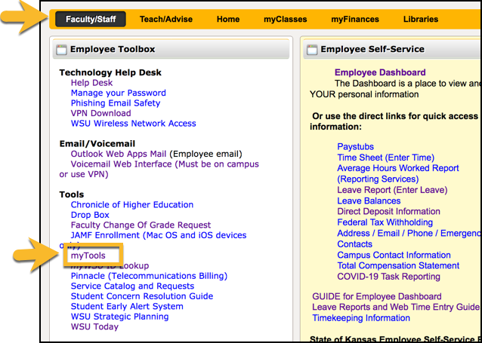Open Address / Email / Phone contacts link

(x=409, y=238)
